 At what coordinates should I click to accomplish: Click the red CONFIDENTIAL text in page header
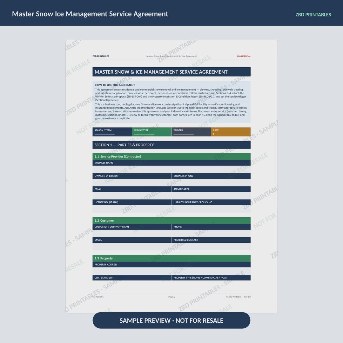click(x=244, y=56)
